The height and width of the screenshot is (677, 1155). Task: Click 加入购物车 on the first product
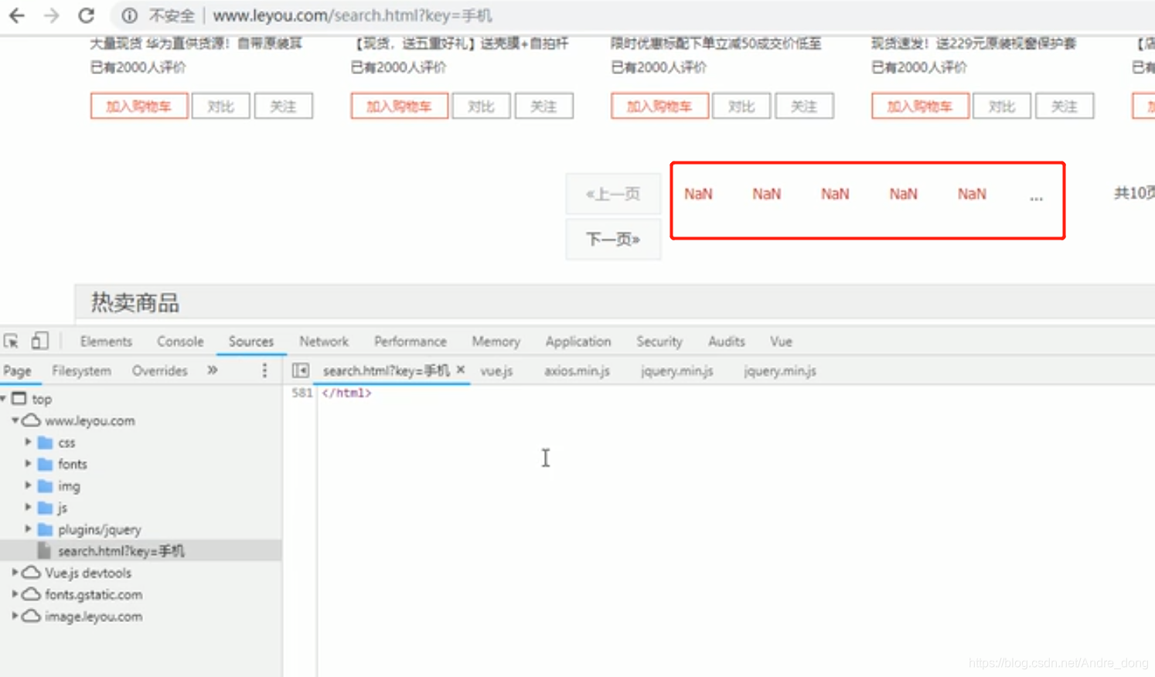tap(139, 107)
